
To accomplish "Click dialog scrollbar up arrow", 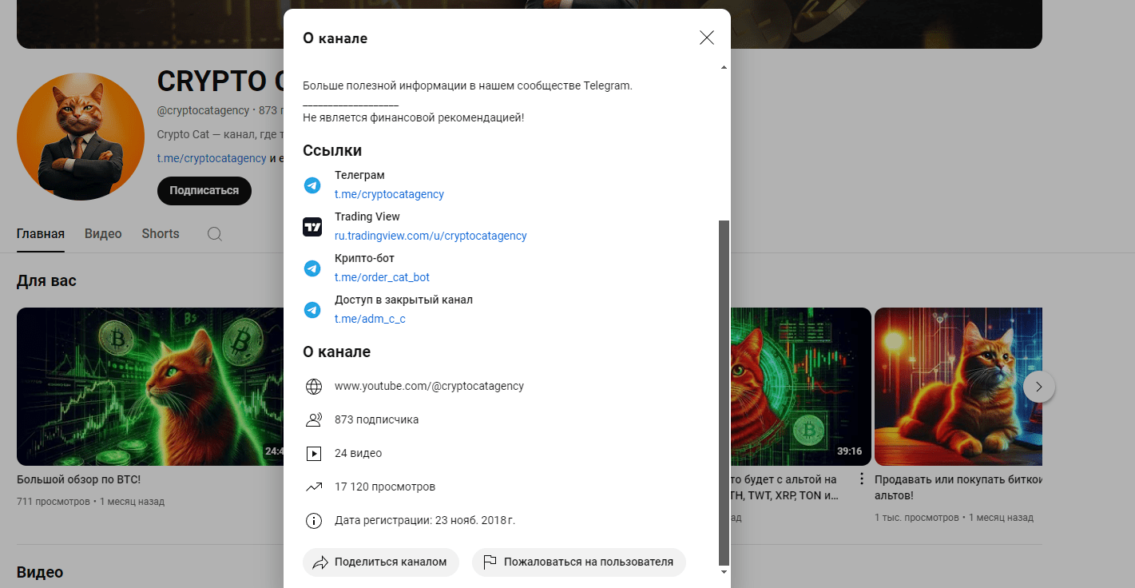I will [724, 67].
